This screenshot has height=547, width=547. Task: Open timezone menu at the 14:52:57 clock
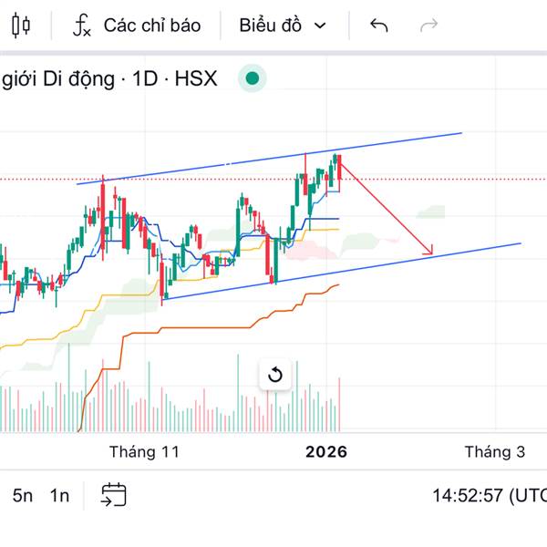coord(488,495)
